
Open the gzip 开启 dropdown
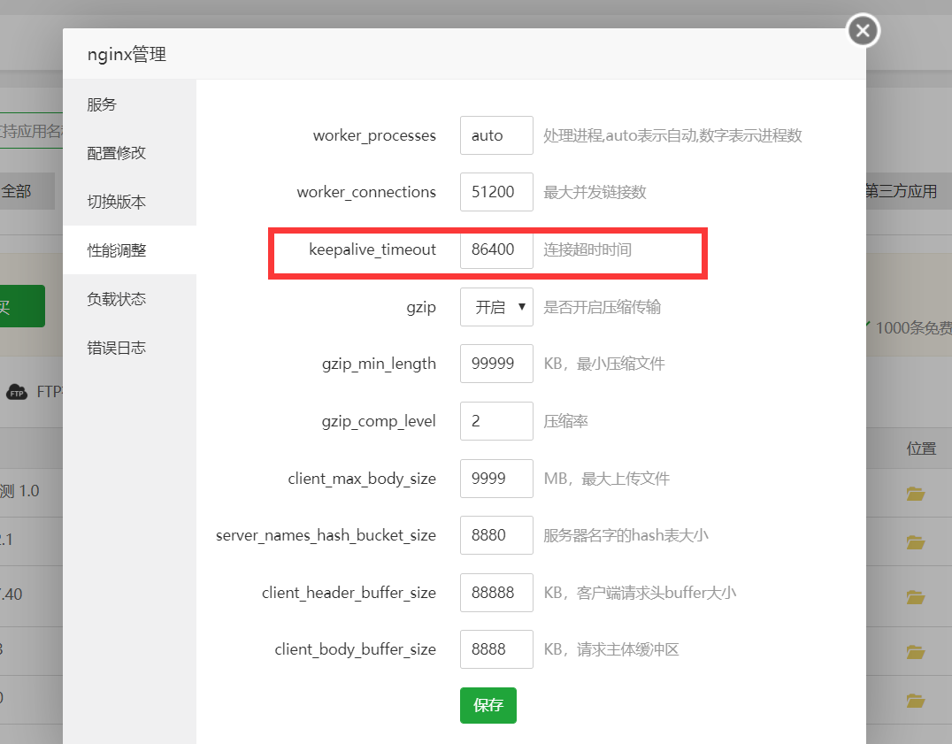[x=496, y=307]
